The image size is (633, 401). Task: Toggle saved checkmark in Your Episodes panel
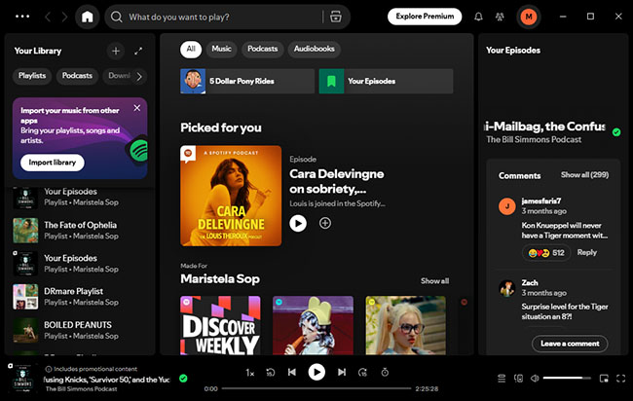616,132
